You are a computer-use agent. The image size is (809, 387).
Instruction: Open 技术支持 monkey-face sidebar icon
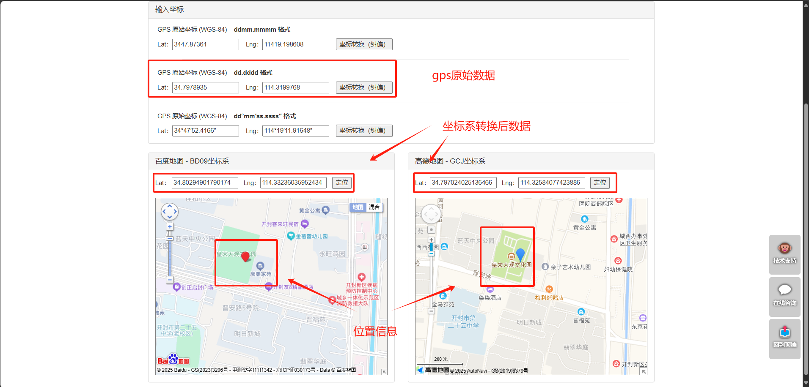(785, 248)
